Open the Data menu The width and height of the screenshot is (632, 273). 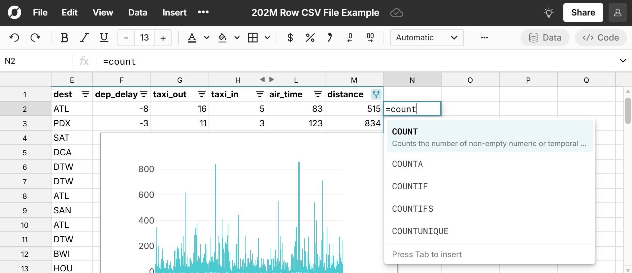tap(138, 13)
